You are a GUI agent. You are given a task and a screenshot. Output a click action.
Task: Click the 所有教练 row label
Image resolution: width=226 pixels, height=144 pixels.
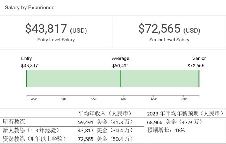coord(14,122)
